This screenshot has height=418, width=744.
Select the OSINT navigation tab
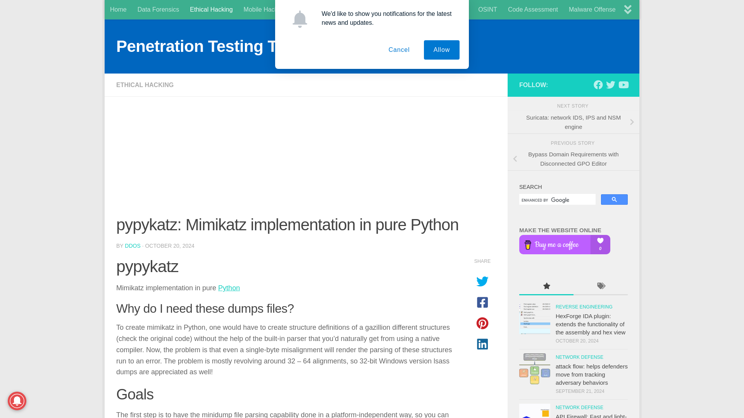(487, 9)
